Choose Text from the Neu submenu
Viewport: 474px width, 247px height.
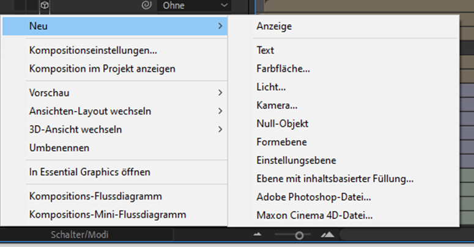[x=265, y=50]
